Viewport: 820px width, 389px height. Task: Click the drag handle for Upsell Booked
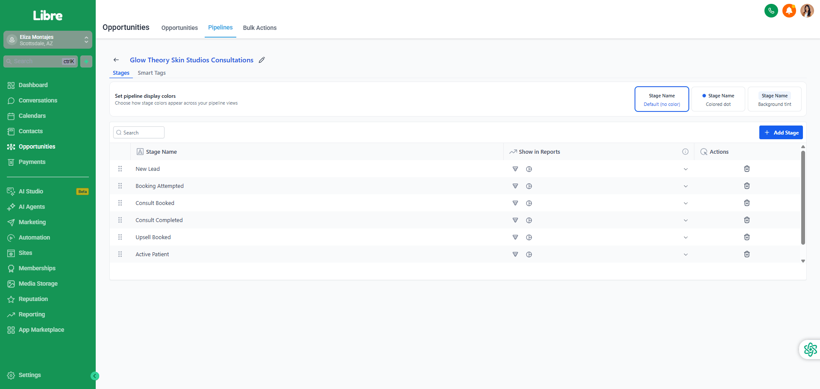click(120, 237)
